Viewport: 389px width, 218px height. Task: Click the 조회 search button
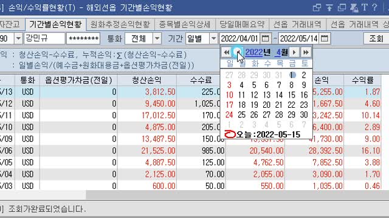(376, 39)
